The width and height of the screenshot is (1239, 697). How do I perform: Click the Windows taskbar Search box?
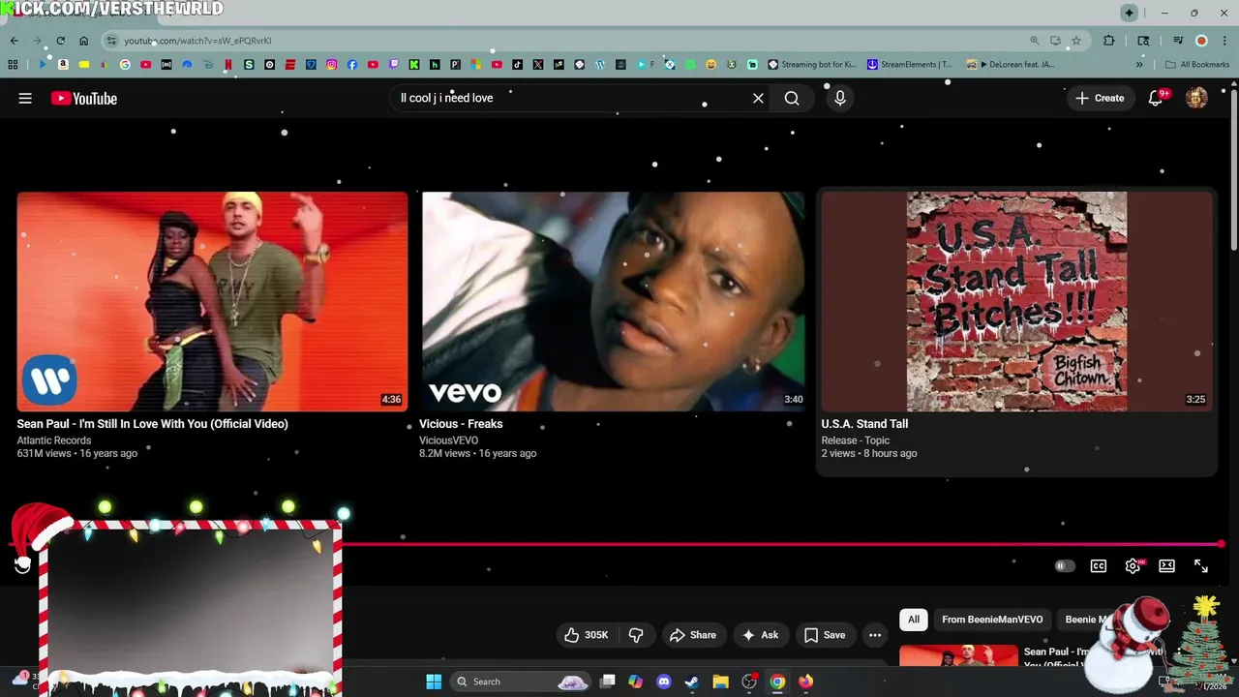tap(521, 682)
